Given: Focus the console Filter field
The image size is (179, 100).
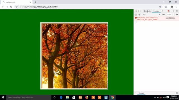Looking at the screenshot, I should click(169, 15).
